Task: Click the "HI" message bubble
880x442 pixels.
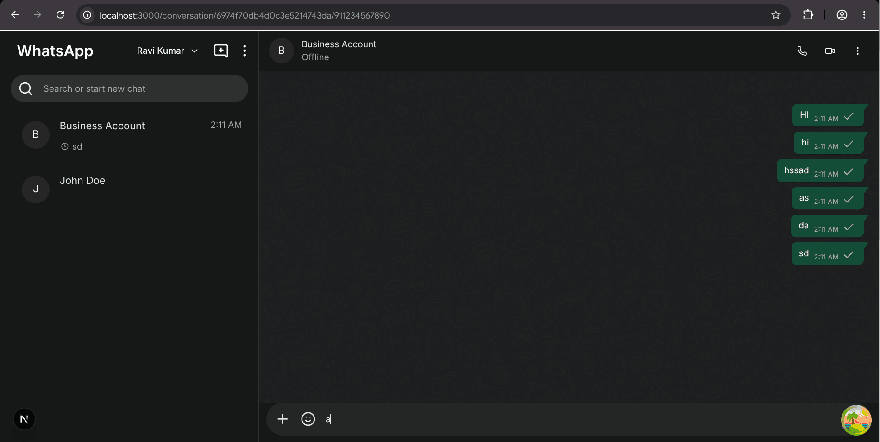Action: [x=828, y=115]
